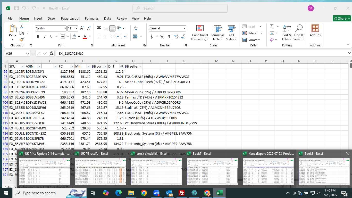The height and width of the screenshot is (198, 352).
Task: Toggle Top Align for cells
Action: point(99,28)
